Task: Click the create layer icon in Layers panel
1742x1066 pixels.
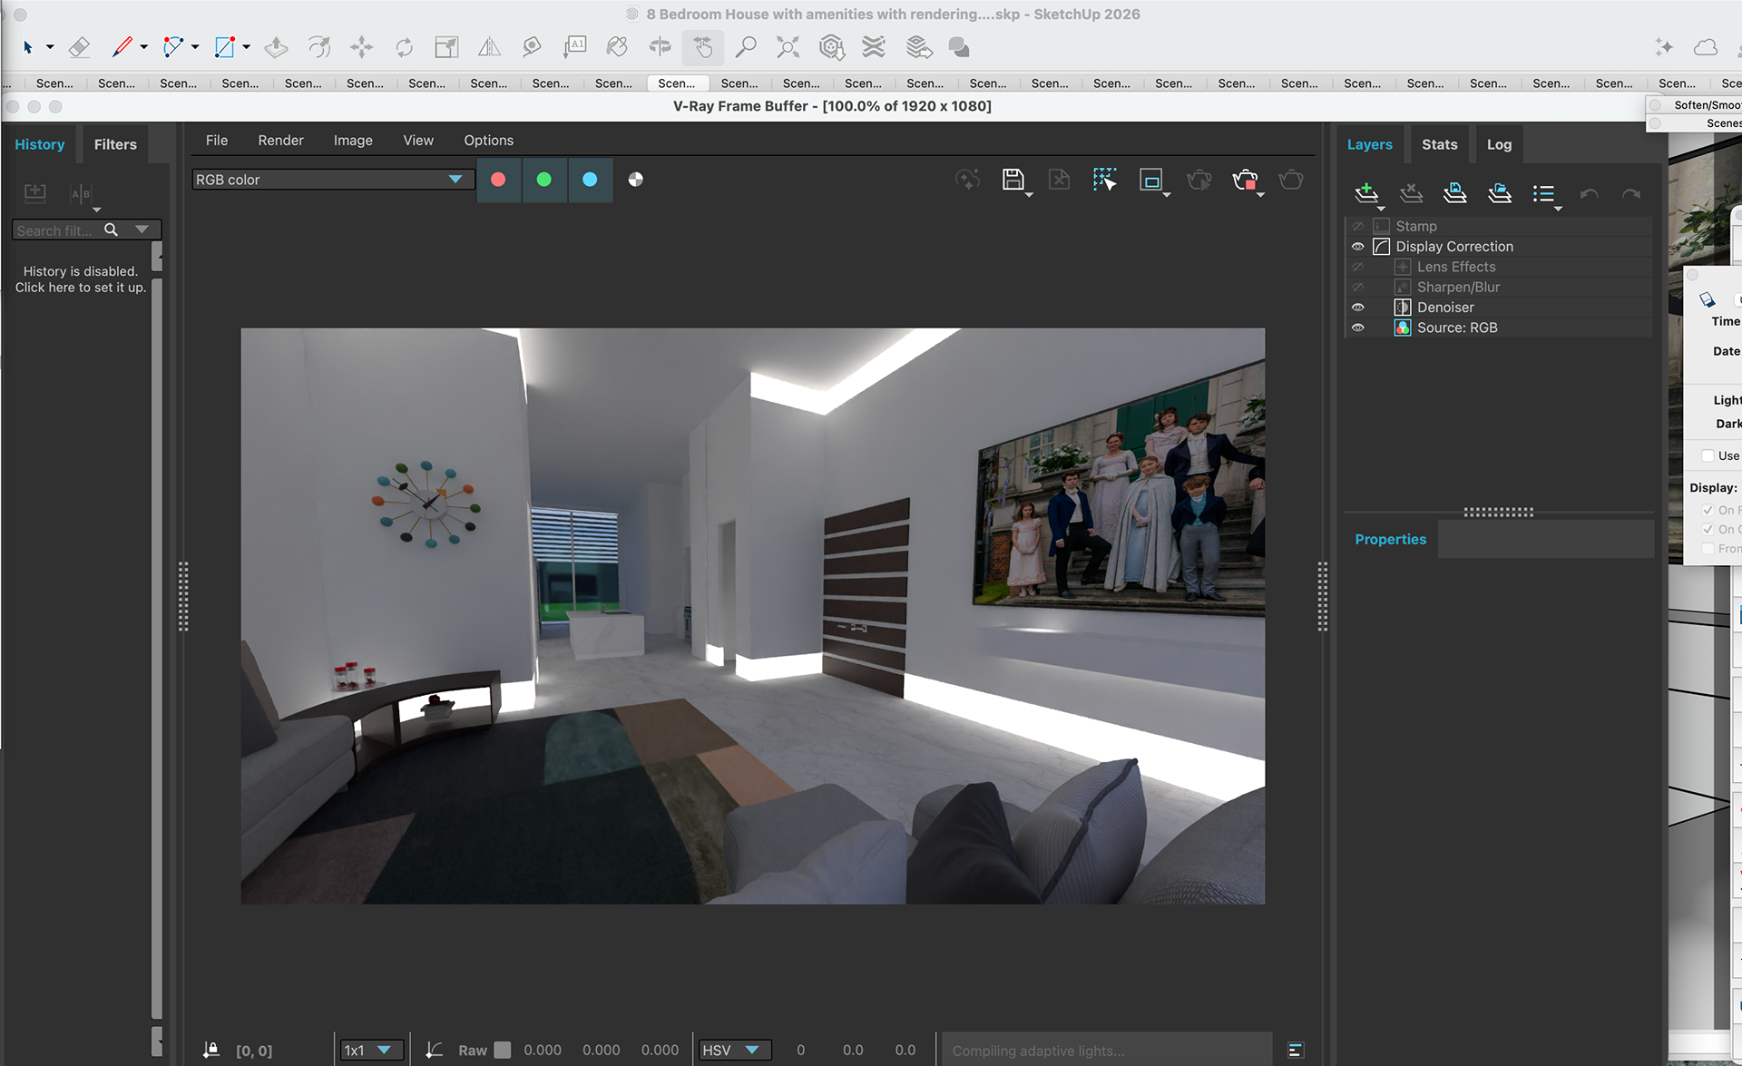Action: click(1365, 192)
